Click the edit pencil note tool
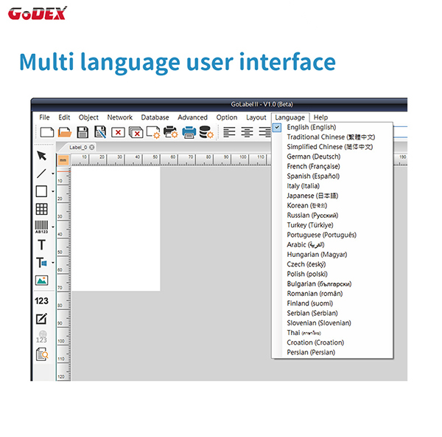442x437 pixels. (41, 319)
